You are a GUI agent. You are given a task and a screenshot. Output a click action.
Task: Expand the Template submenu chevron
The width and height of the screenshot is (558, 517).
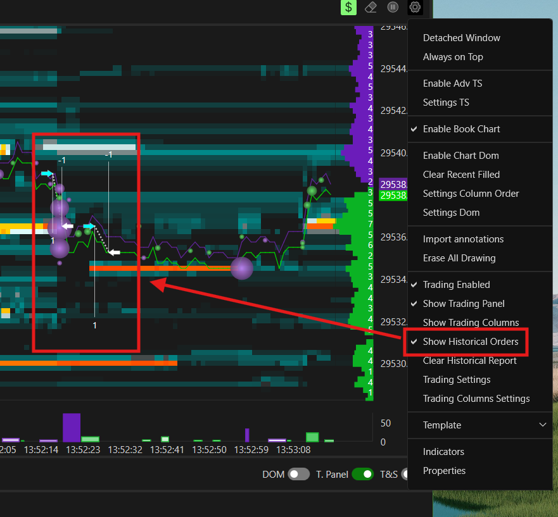tap(542, 425)
